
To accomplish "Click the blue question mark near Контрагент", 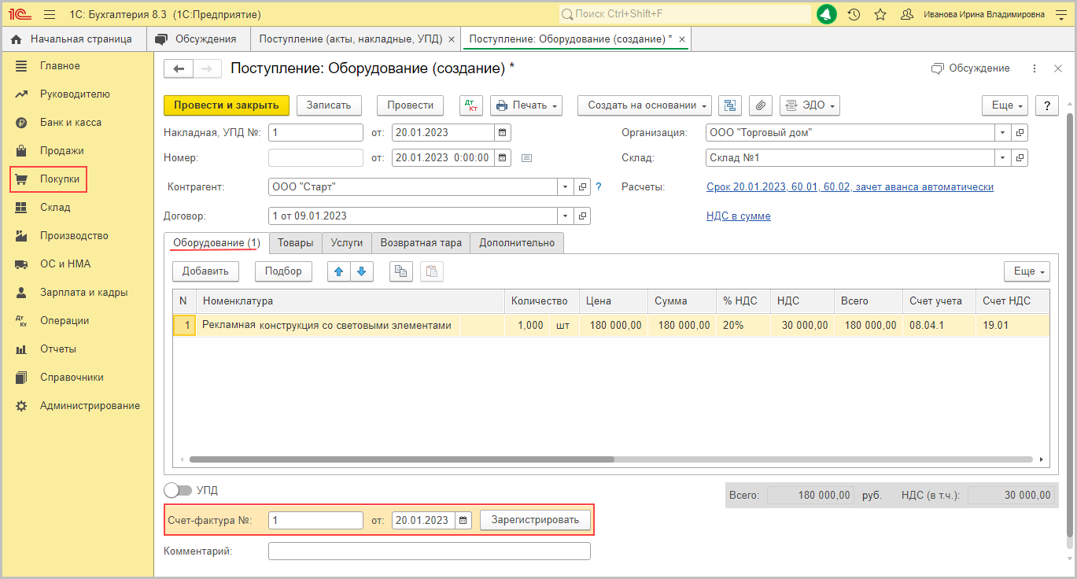I will click(x=599, y=187).
